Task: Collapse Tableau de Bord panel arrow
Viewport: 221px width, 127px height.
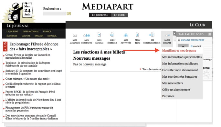Action: point(174,34)
